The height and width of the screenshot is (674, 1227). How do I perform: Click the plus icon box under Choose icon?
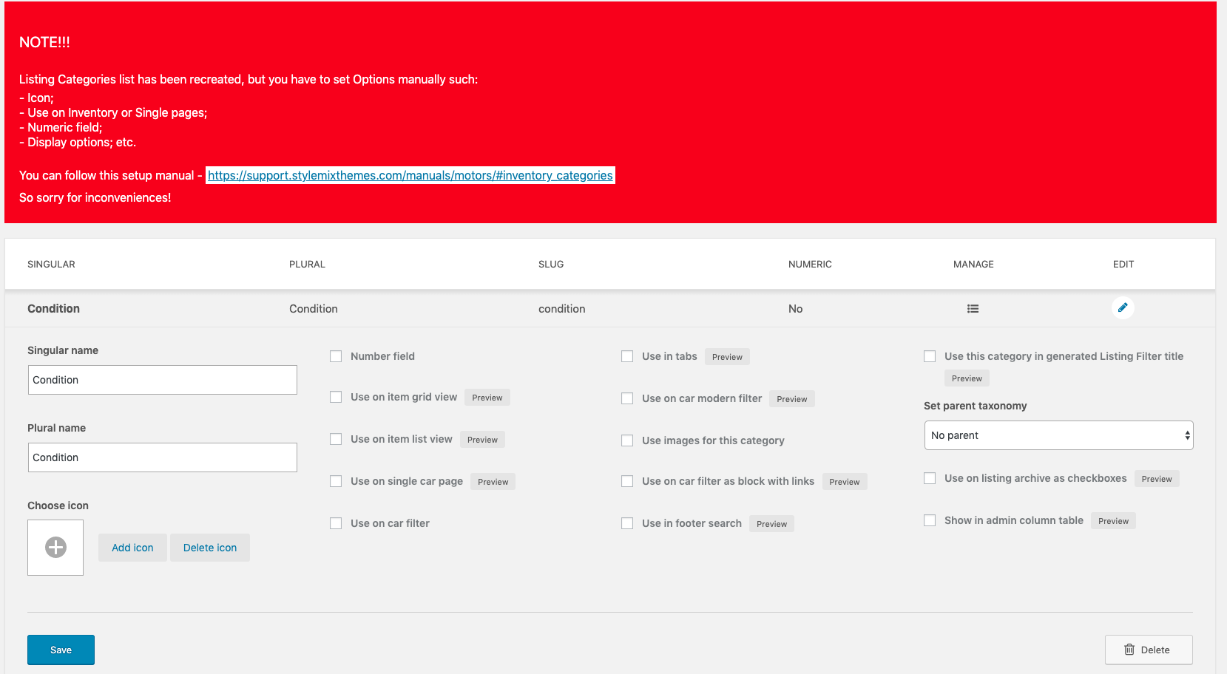coord(55,548)
